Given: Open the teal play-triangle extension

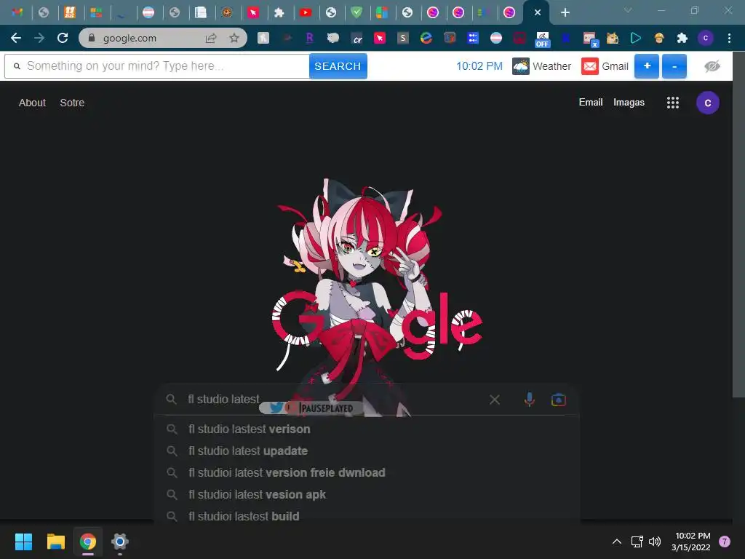Looking at the screenshot, I should (x=636, y=38).
